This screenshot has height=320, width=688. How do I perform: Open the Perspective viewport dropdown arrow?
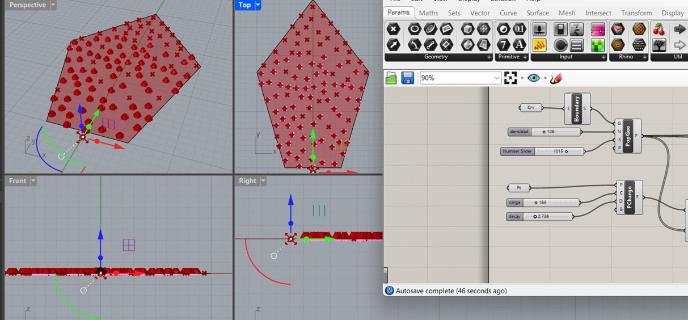53,5
